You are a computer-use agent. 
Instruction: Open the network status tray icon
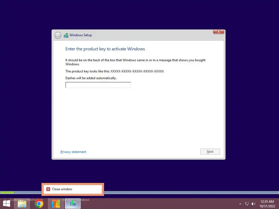pos(247,204)
